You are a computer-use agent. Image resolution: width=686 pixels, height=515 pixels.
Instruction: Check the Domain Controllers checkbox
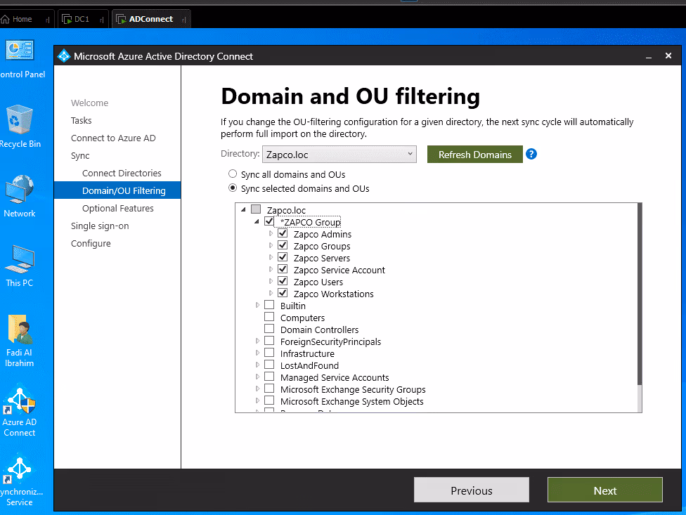point(269,329)
